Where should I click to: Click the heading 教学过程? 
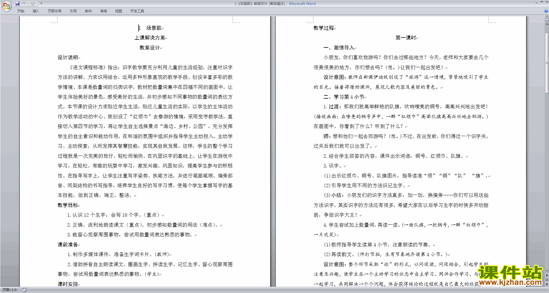point(324,28)
